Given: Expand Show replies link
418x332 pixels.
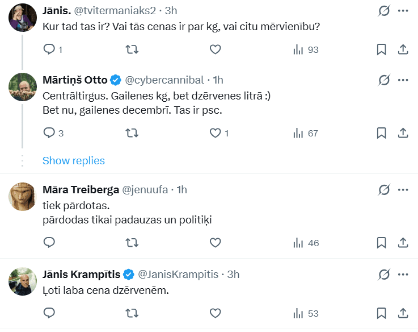Looking at the screenshot, I should coord(74,160).
